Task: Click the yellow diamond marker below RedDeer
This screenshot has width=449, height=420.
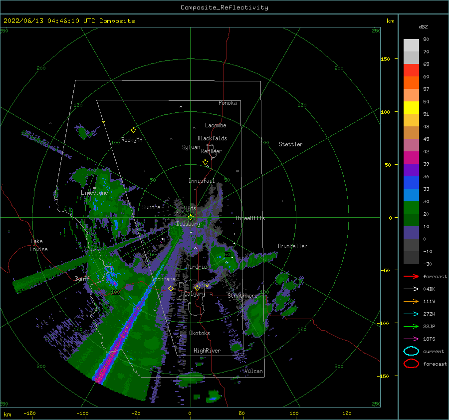Action: click(205, 162)
